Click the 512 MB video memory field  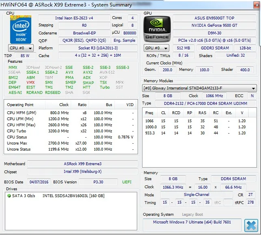[183, 48]
